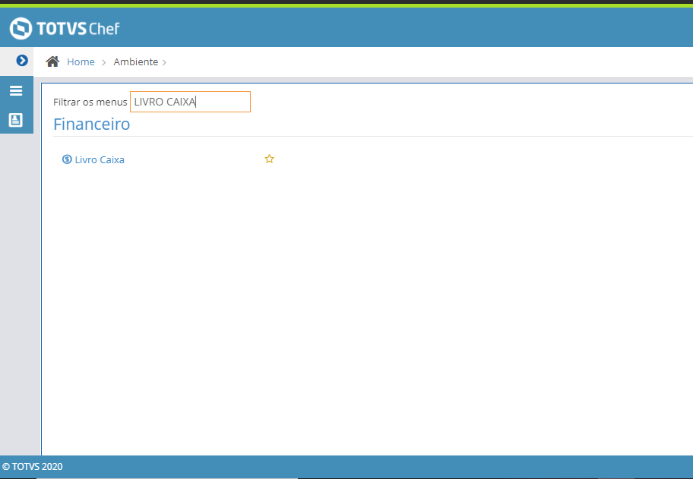Click the Financeiro section heading
The image size is (693, 479).
tap(91, 124)
